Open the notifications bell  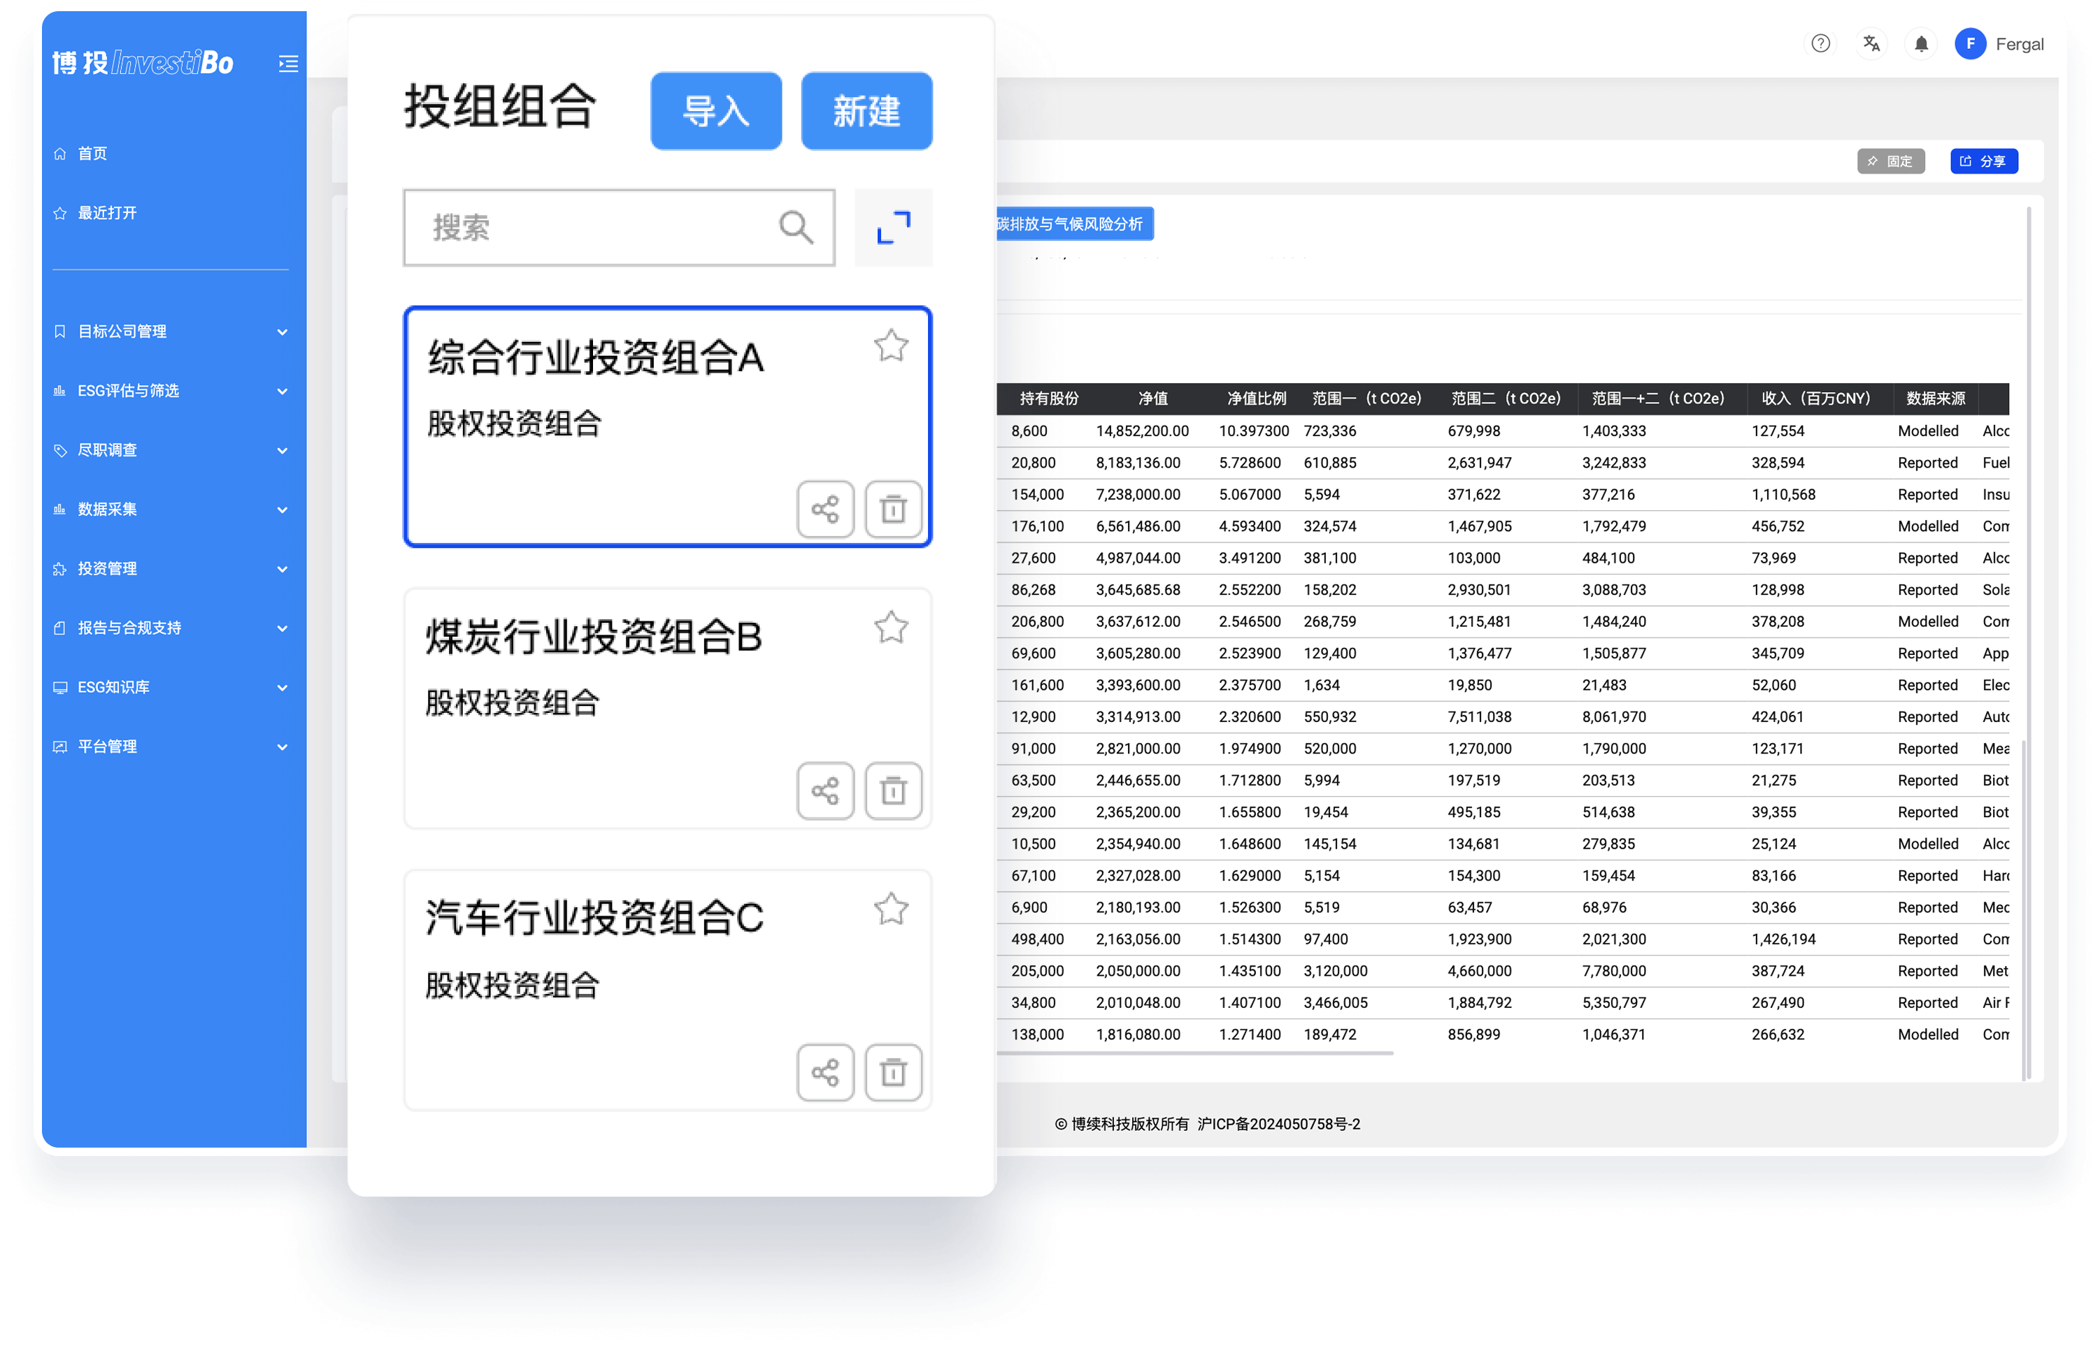click(x=1920, y=44)
